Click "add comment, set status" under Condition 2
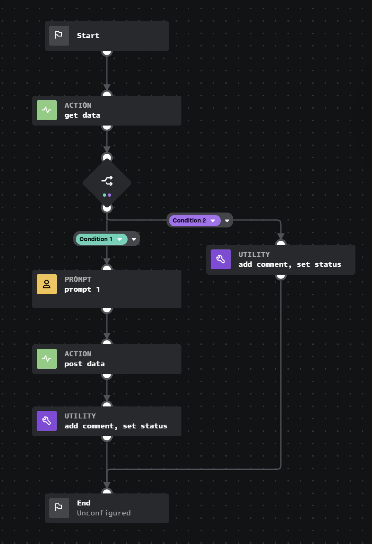Viewport: 372px width, 544px height. point(290,264)
